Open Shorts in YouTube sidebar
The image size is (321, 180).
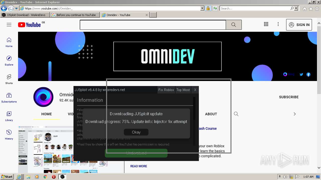tap(9, 79)
